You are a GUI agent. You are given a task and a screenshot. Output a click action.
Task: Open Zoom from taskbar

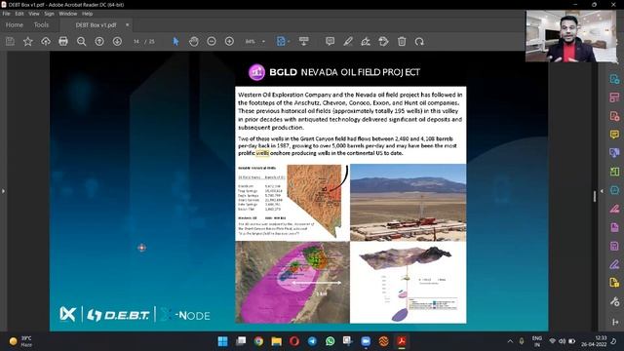pyautogui.click(x=366, y=341)
